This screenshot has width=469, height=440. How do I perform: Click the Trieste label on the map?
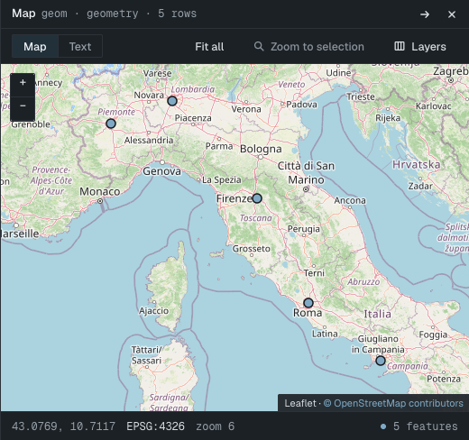pyautogui.click(x=361, y=96)
